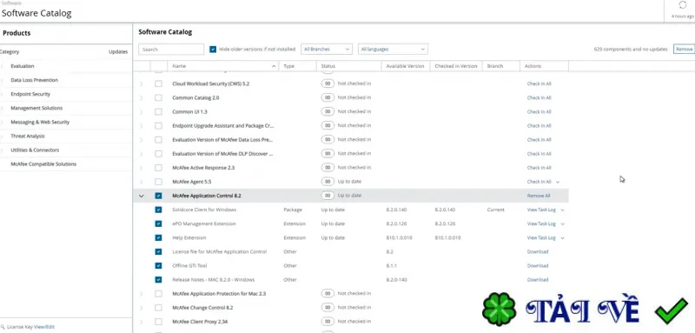Select Messaging & Web Security category
Viewport: 695px width, 333px height.
pyautogui.click(x=40, y=122)
